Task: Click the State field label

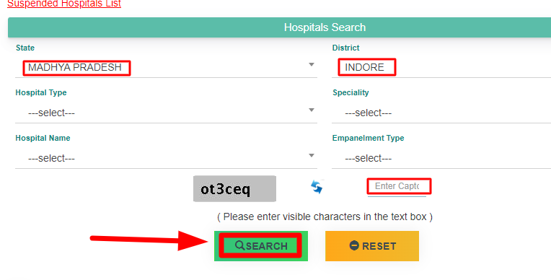Action: (x=25, y=48)
